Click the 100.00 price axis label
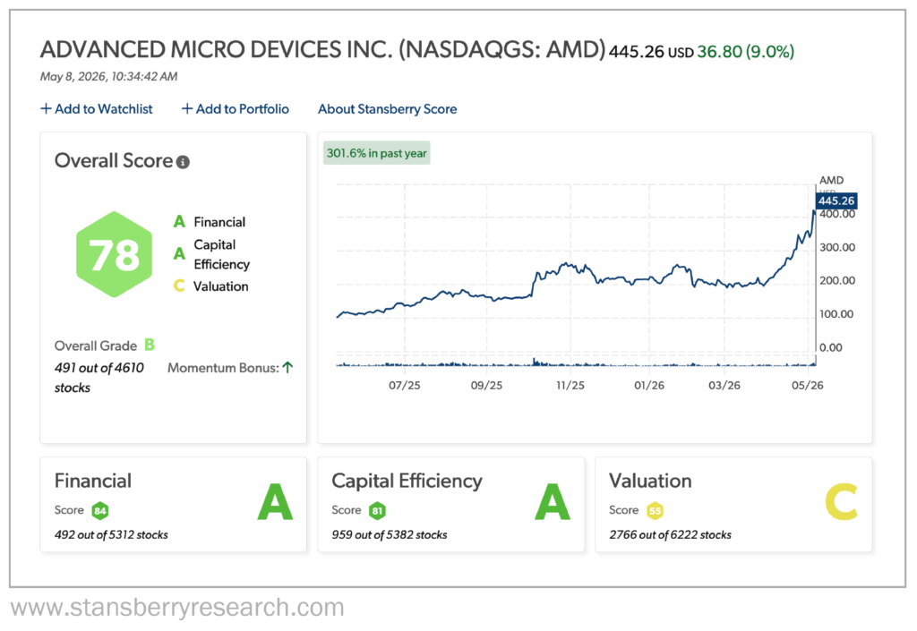This screenshot has width=917, height=631. pyautogui.click(x=837, y=314)
